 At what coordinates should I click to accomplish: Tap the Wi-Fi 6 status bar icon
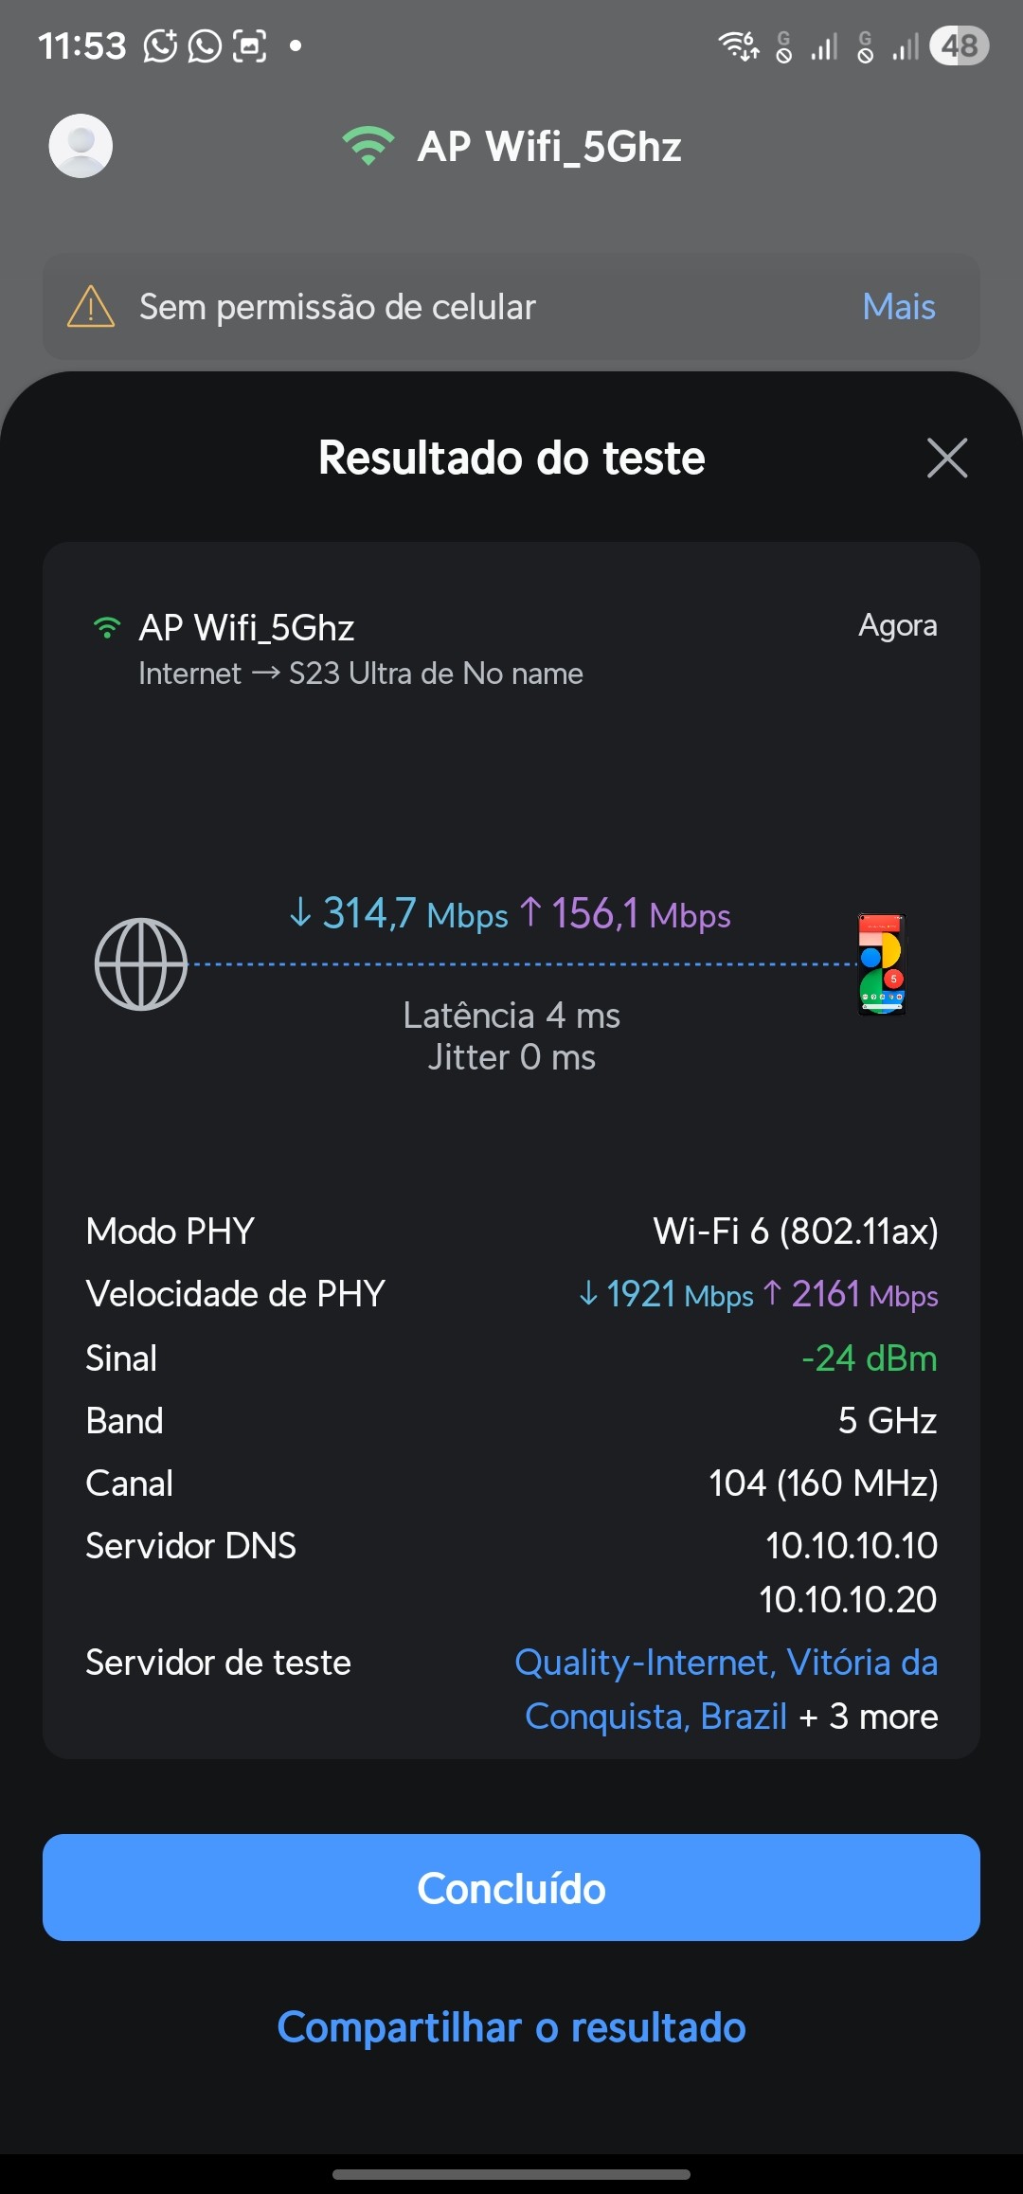coord(739,45)
